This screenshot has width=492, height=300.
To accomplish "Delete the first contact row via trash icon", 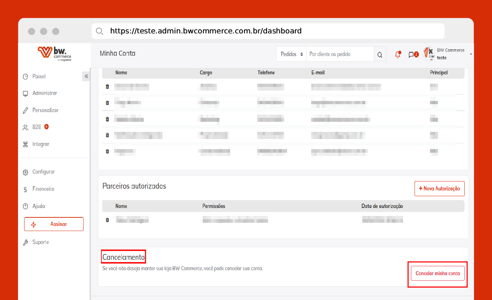I will click(107, 87).
